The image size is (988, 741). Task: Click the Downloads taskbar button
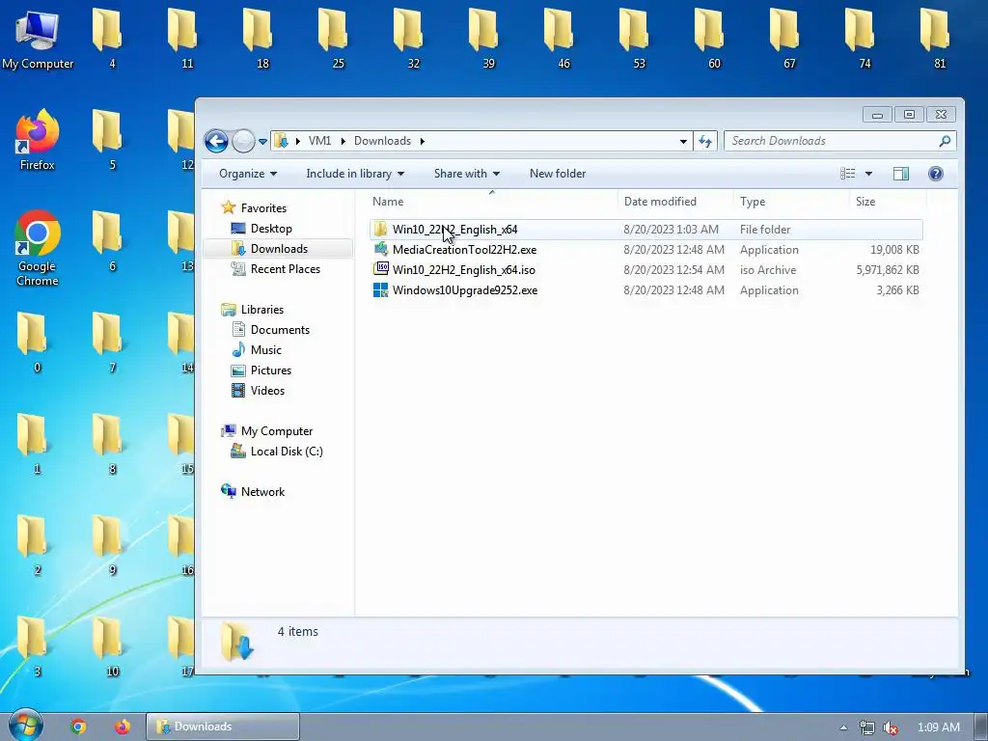(223, 727)
